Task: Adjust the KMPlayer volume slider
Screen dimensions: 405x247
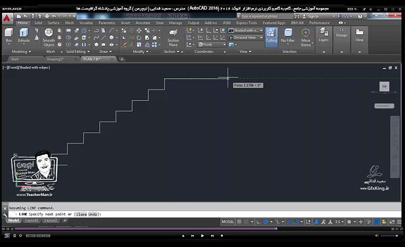Action: point(389,236)
